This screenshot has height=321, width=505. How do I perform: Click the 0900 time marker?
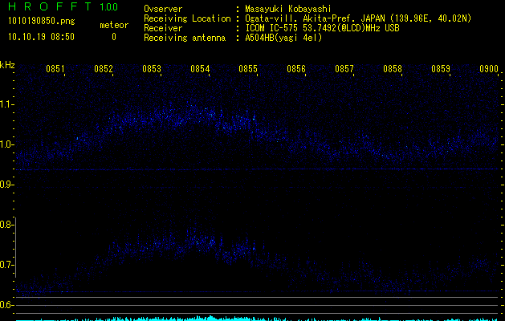(x=489, y=69)
